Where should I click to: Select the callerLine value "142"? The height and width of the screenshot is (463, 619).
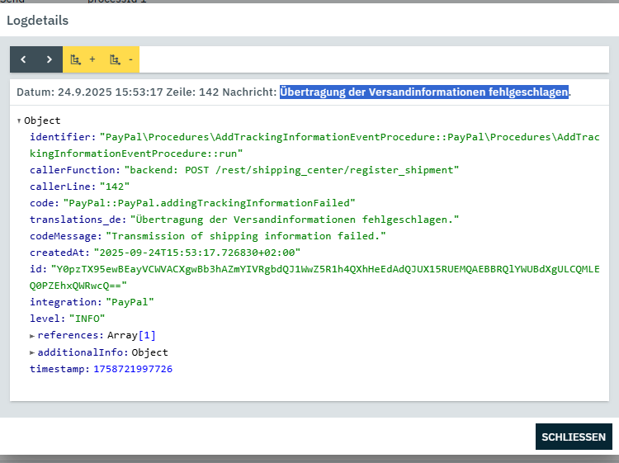point(115,187)
